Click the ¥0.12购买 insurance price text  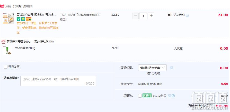pos(160,96)
